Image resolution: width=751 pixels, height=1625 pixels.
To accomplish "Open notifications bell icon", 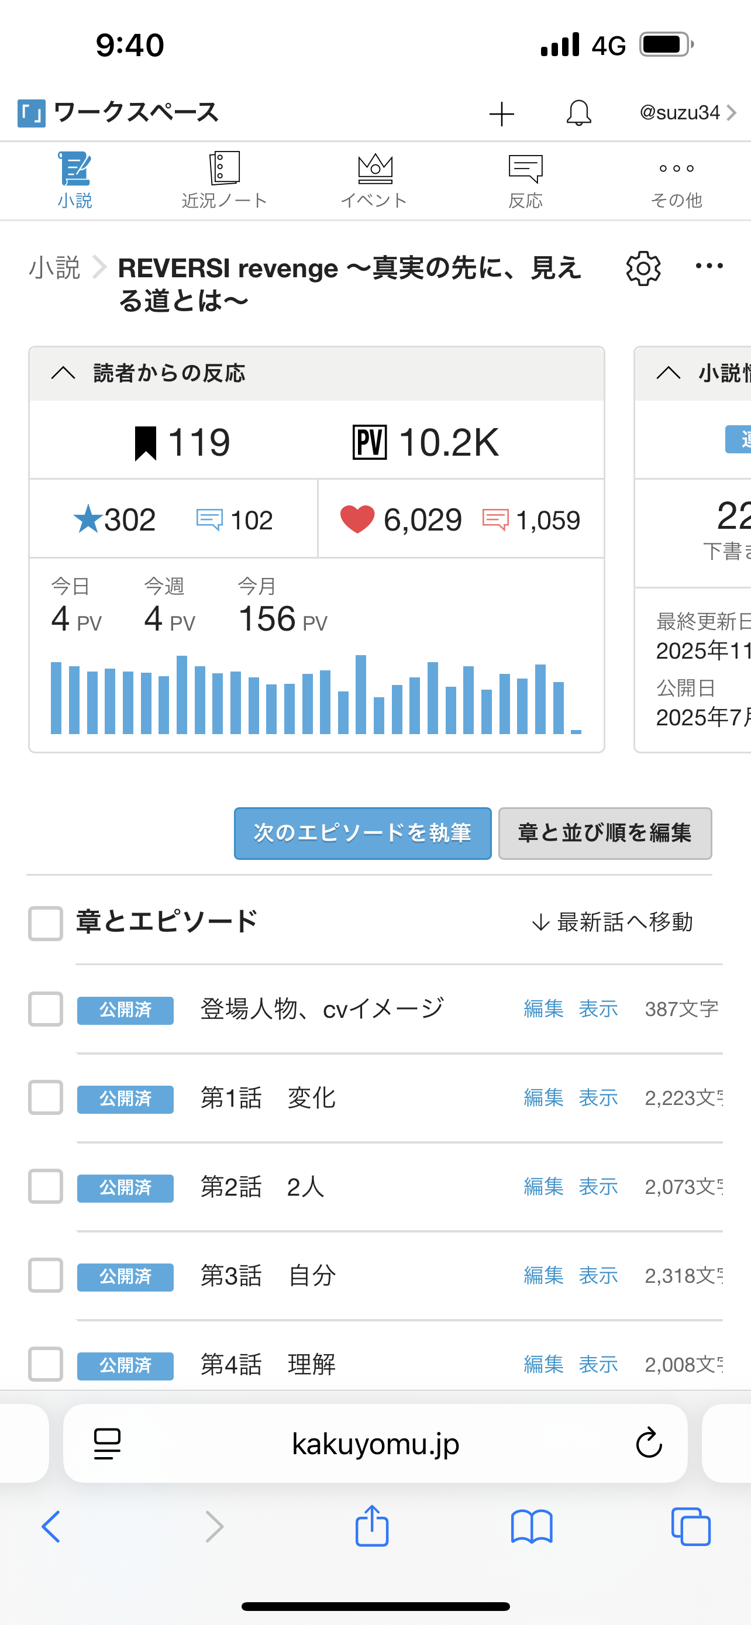I will 578,113.
